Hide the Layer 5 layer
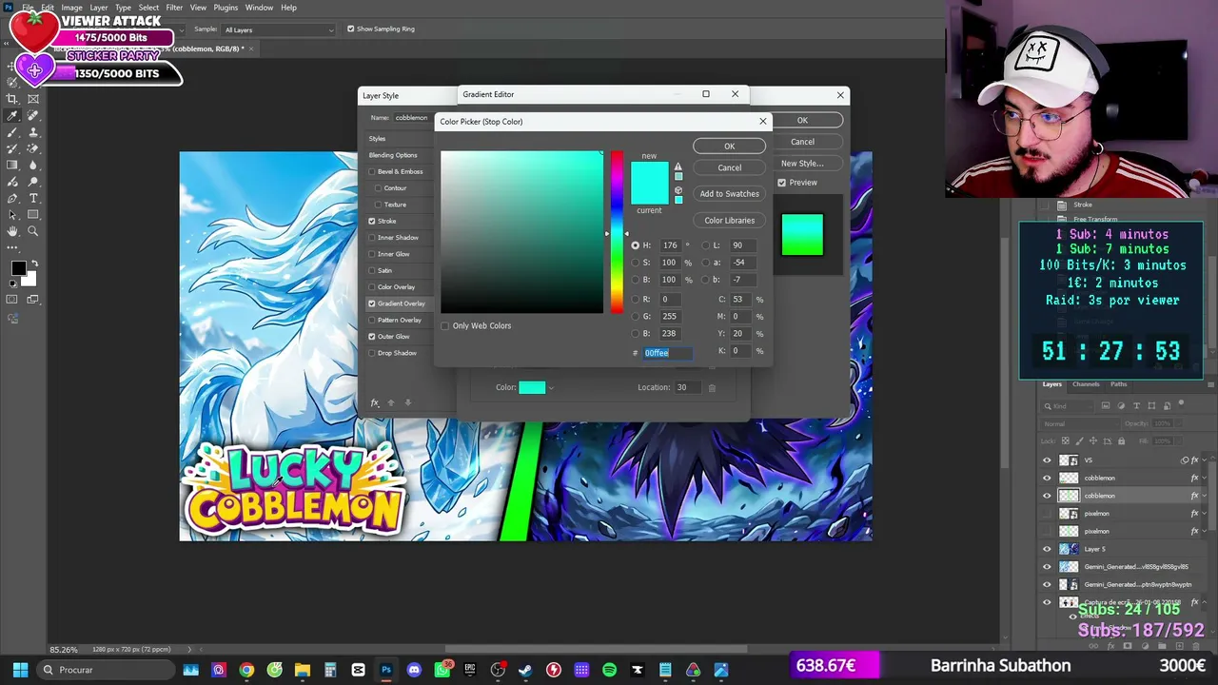 click(x=1048, y=549)
